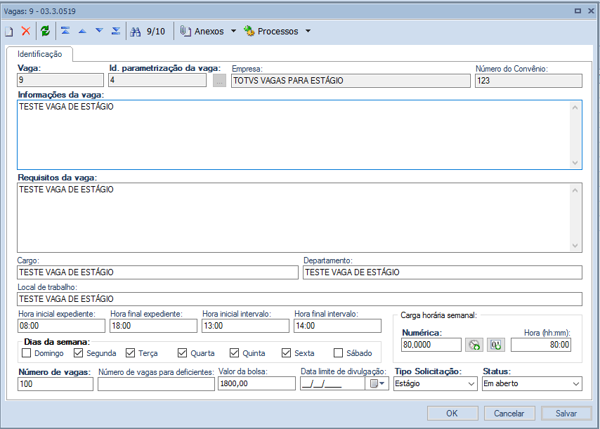Viewport: 600px width, 429px height.
Task: Refresh the record with green arrows icon
Action: click(46, 31)
